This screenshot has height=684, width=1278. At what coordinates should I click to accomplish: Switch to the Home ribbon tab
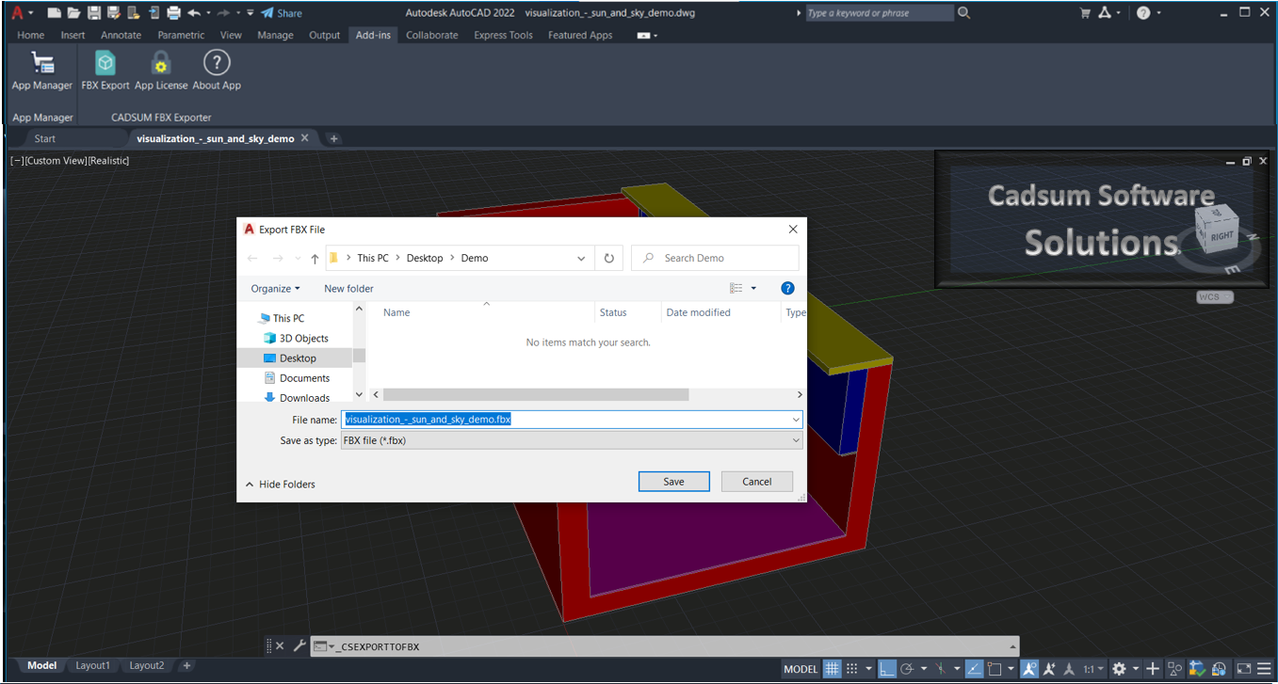(x=30, y=35)
